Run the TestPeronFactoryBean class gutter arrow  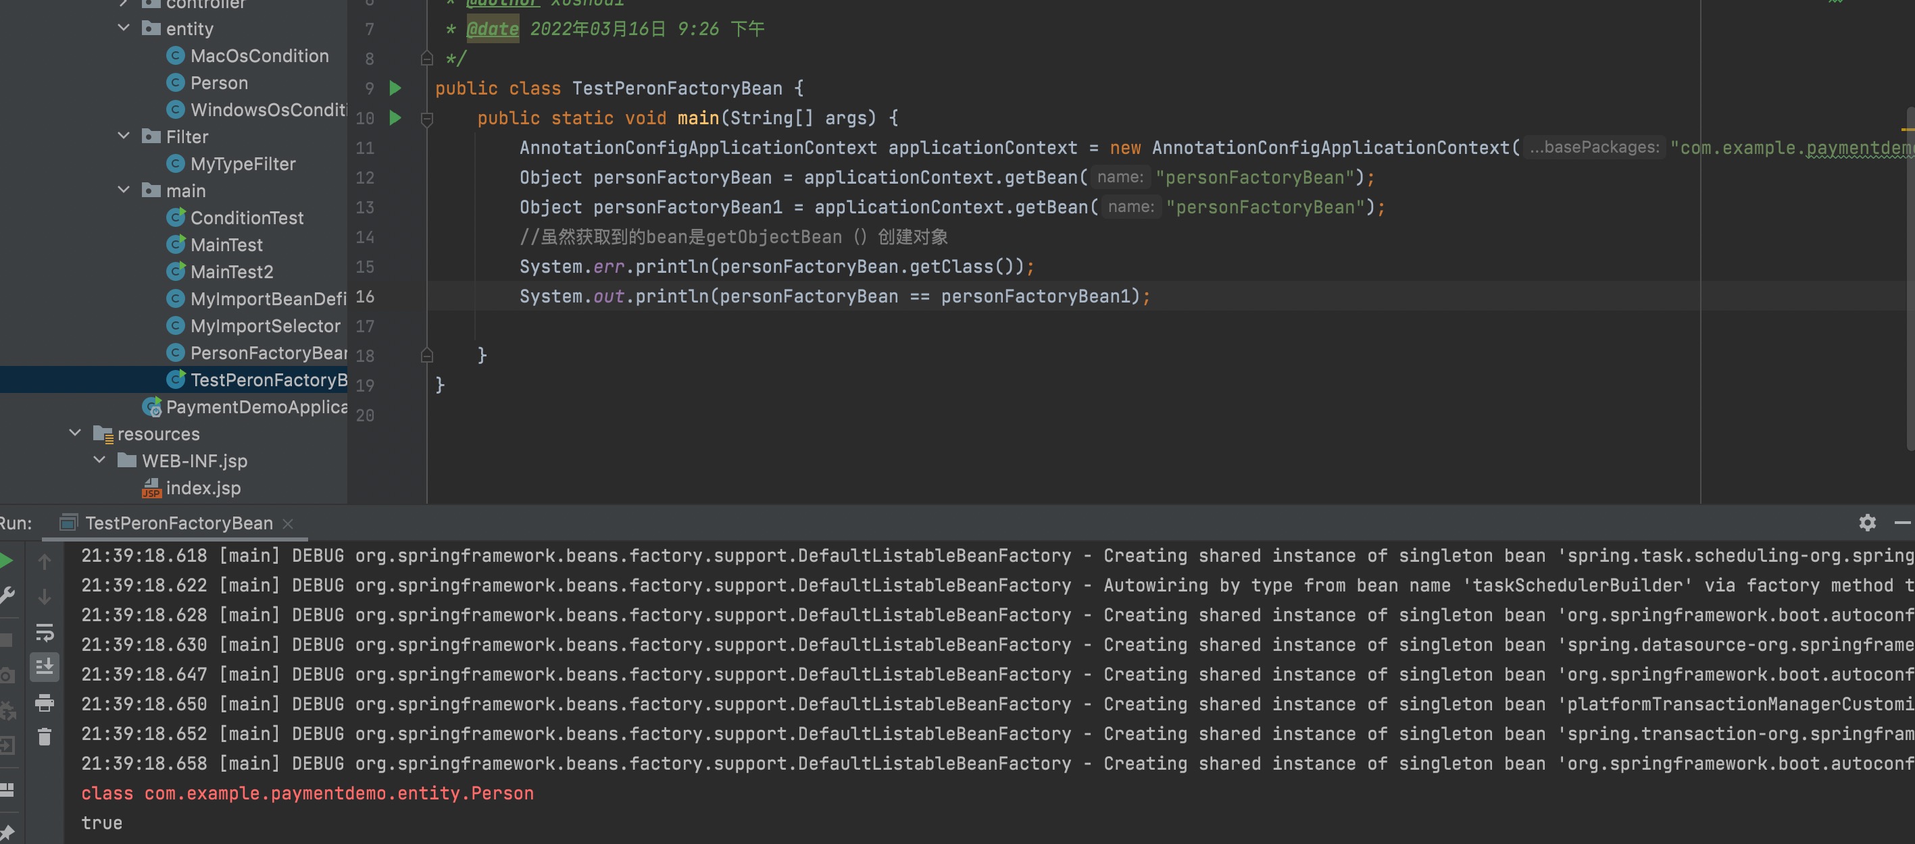pos(395,88)
